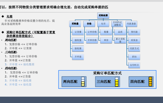The height and width of the screenshot is (103, 163).
Task: Click the 验收量 box
Action: tap(78, 48)
